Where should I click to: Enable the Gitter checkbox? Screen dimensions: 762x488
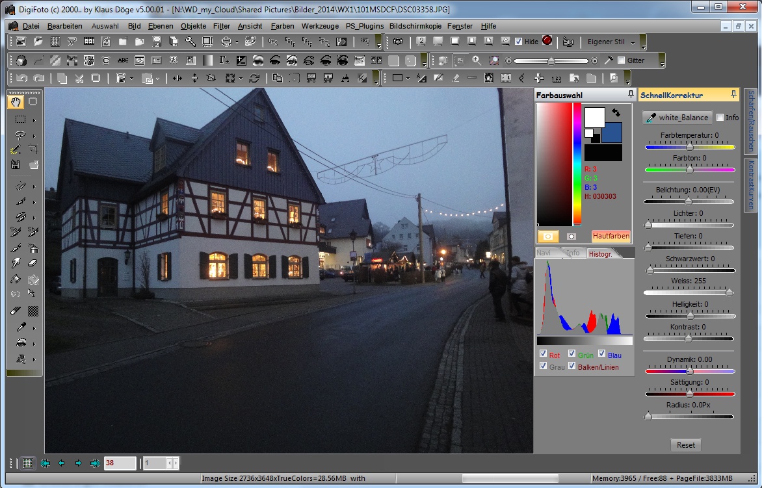coord(620,60)
